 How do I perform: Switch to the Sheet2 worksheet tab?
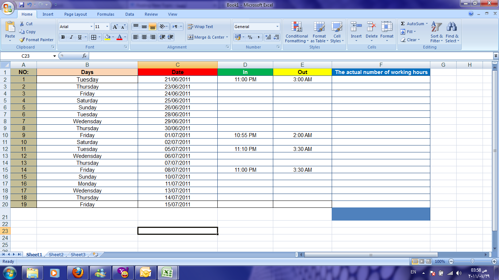click(56, 254)
